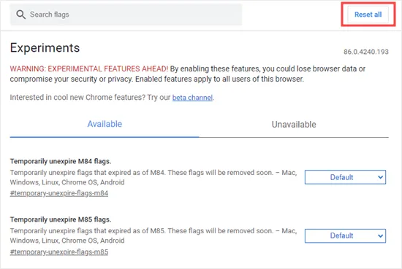Open the #temporary-unexpire-flags-m84 anchor link
402x269 pixels.
click(x=59, y=193)
